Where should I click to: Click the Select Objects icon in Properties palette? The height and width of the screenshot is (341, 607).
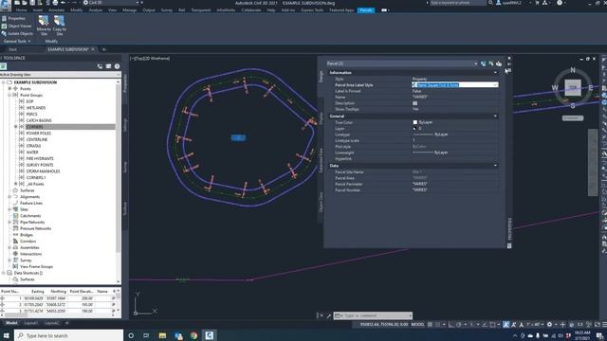(x=491, y=63)
